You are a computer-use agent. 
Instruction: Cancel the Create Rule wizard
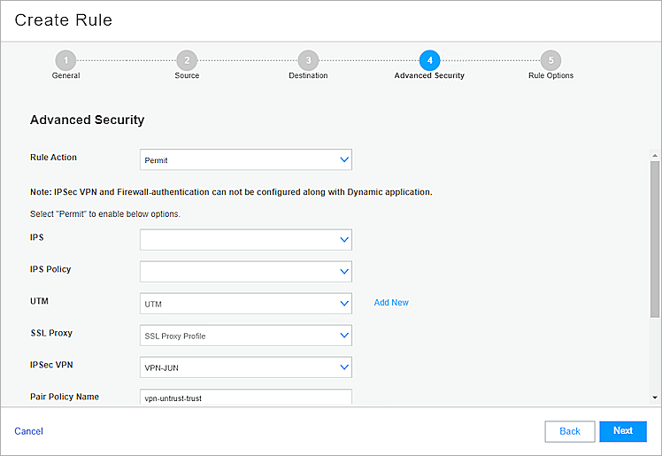click(28, 431)
